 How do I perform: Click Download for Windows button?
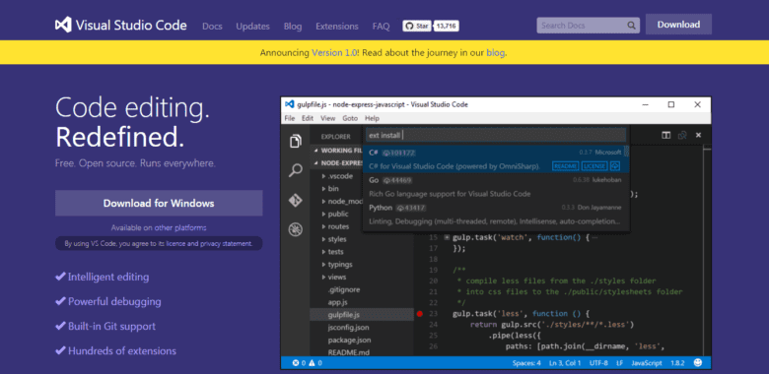[x=159, y=203]
